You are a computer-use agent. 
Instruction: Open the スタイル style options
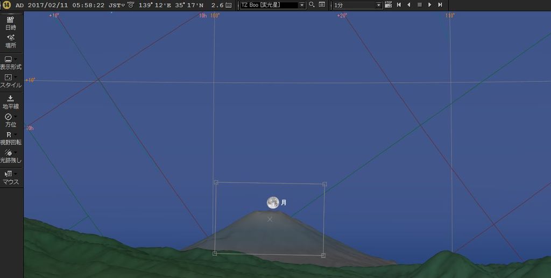pos(11,81)
